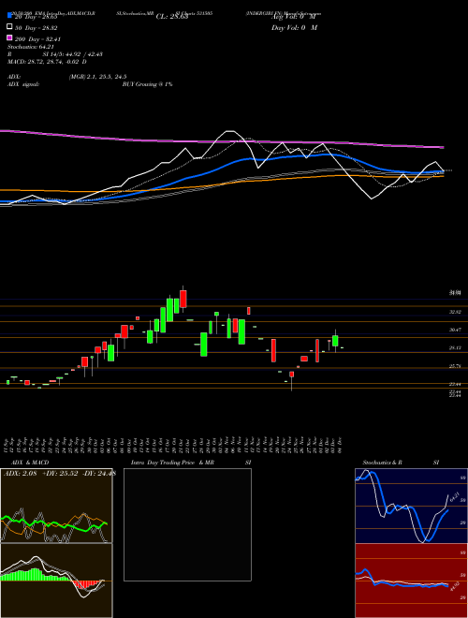Image resolution: width=468 pixels, height=618 pixels.
Task: Click the 30.47 price axis label
Action: (x=455, y=330)
